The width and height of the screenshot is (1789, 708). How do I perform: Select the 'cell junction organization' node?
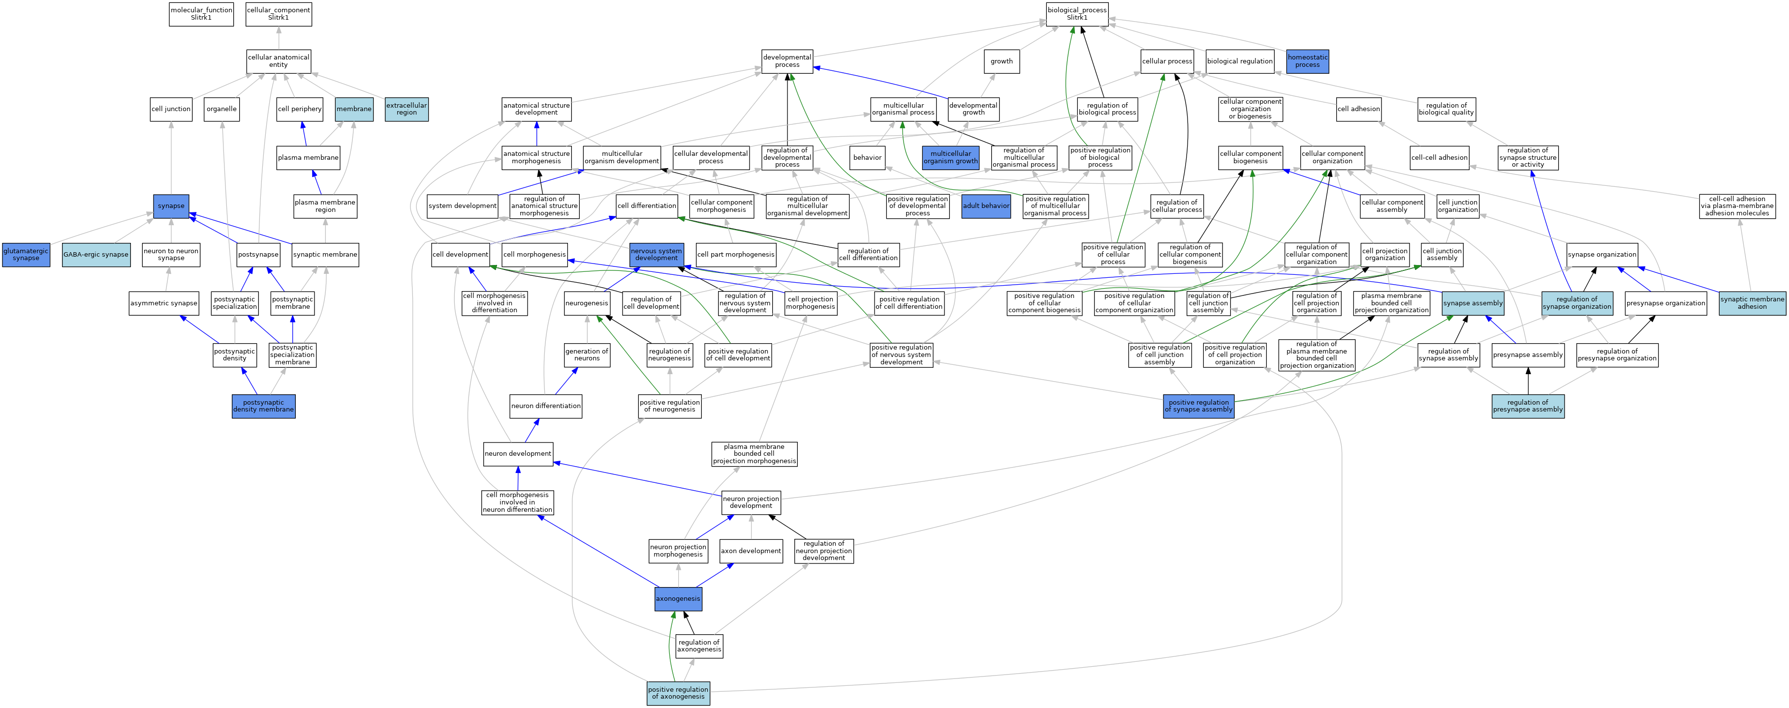1458,206
